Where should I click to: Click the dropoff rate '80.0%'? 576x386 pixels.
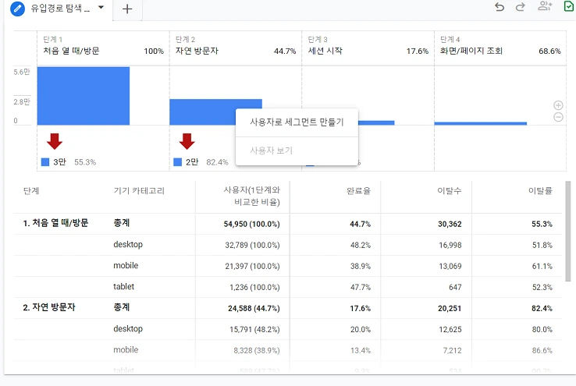pos(542,330)
